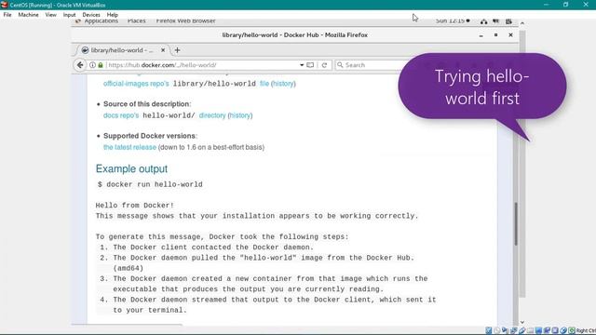Viewport: 596px width, 335px height.
Task: Click the VirtualBox scrollbar down arrow
Action: point(522,322)
